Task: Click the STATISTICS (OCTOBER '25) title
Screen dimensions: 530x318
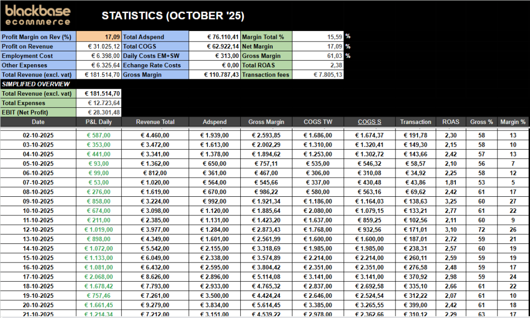Action: 172,16
